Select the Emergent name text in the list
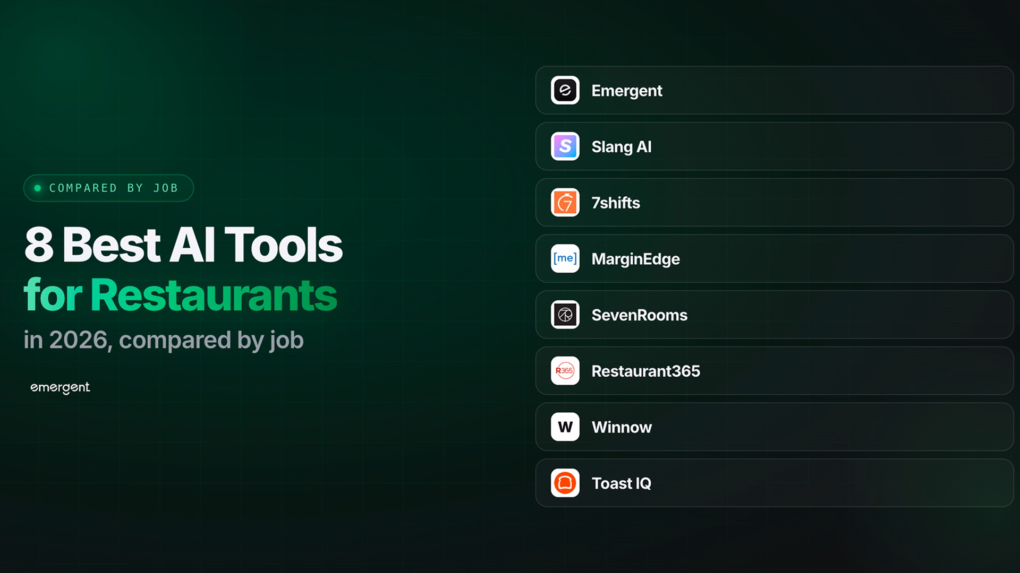 pos(627,91)
